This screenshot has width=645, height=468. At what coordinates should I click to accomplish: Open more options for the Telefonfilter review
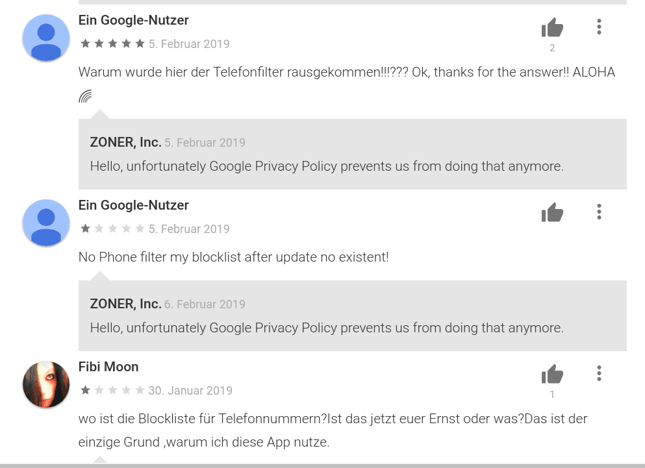click(599, 27)
